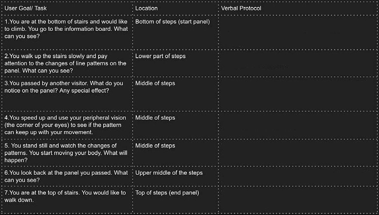The width and height of the screenshot is (379, 215).
Task: Click 'Middle of steps' location for task 5
Action: tap(155, 146)
